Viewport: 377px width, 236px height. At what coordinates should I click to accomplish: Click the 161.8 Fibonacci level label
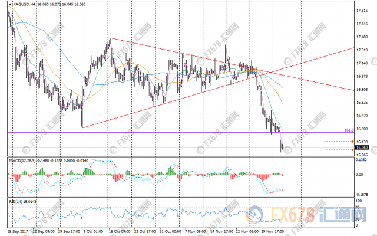pyautogui.click(x=348, y=129)
